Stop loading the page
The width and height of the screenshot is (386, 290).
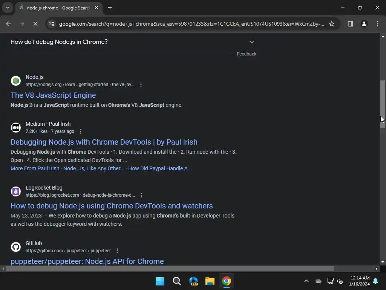coord(35,24)
